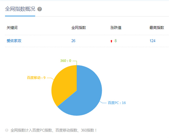Image resolution: width=169 pixels, height=138 pixels.
Task: Click the 全网指数 value 26
Action: coord(73,41)
